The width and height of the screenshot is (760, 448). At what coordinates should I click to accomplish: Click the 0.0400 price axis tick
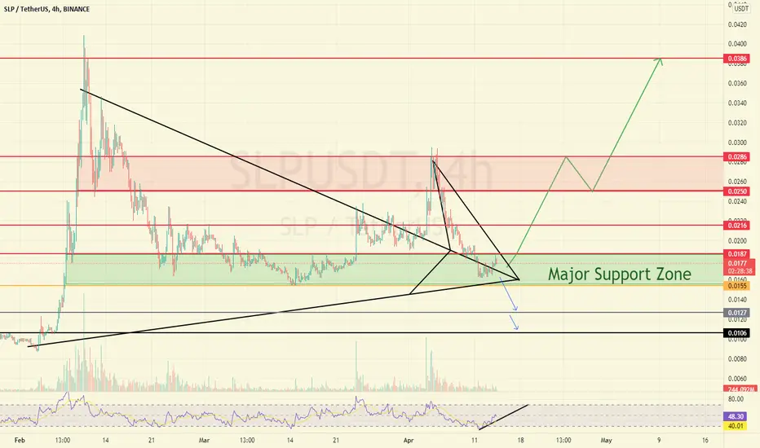pos(737,44)
